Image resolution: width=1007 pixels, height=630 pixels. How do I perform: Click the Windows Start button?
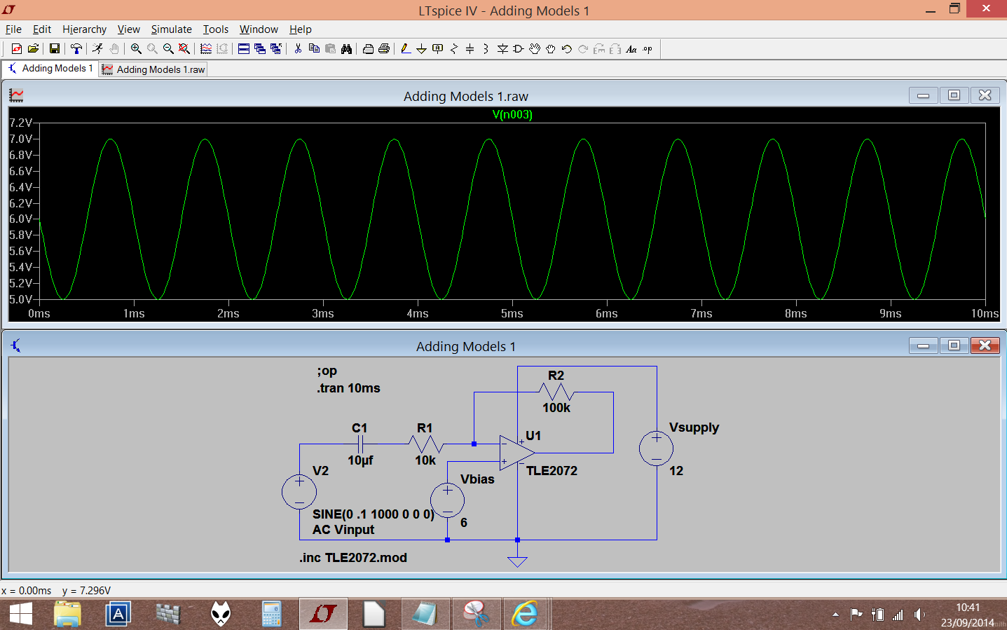[21, 614]
